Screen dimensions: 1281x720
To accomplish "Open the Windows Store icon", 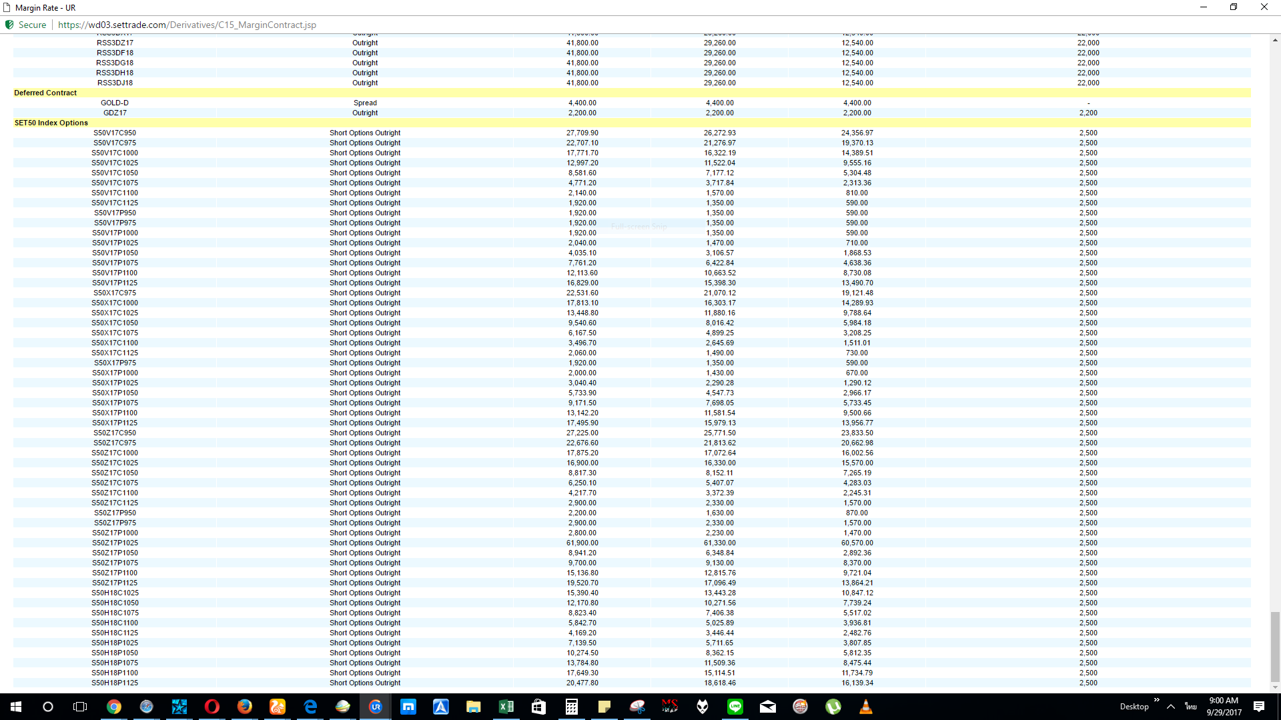I will pyautogui.click(x=539, y=707).
